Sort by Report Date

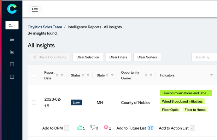point(57,75)
